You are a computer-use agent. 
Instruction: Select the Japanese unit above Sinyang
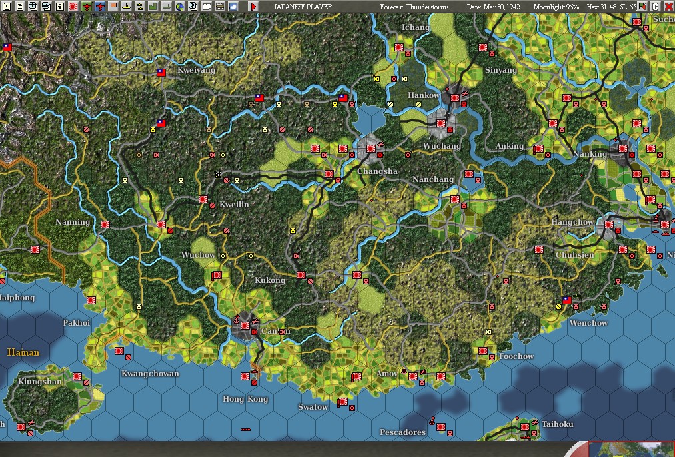tap(483, 47)
